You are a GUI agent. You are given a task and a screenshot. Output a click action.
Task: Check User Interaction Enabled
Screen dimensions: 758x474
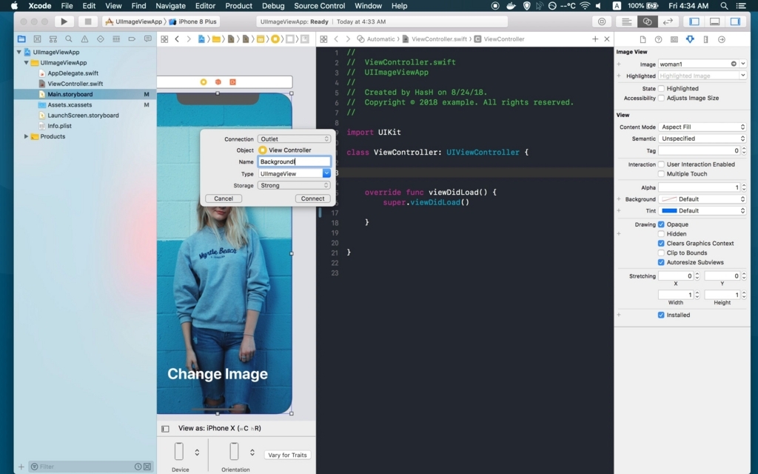click(661, 164)
